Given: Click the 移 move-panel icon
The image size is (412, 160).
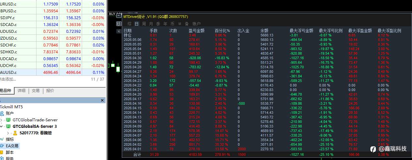Looking at the screenshot, I should tap(119, 24).
